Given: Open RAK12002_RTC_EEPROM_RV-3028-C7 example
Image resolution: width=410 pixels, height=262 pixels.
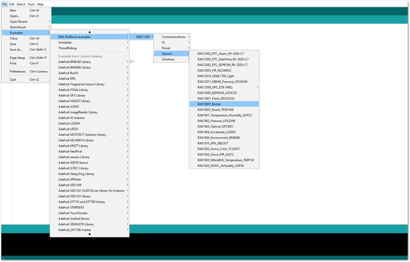Looking at the screenshot, I should pyautogui.click(x=224, y=65).
